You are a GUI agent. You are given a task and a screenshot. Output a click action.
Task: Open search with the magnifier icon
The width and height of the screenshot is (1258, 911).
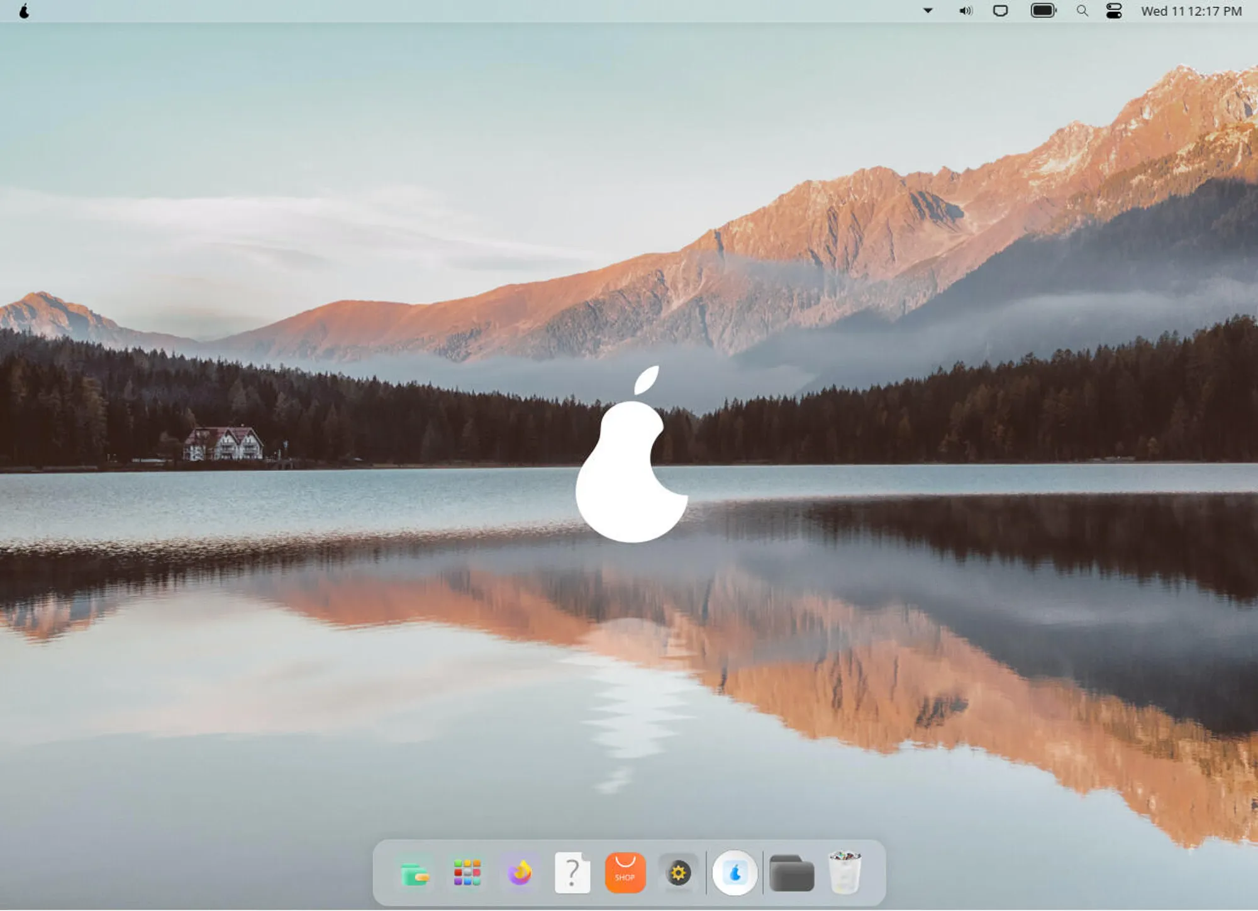tap(1082, 11)
